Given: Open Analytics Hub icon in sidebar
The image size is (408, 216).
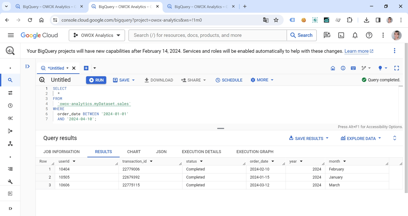Looking at the screenshot, I should (10, 118).
